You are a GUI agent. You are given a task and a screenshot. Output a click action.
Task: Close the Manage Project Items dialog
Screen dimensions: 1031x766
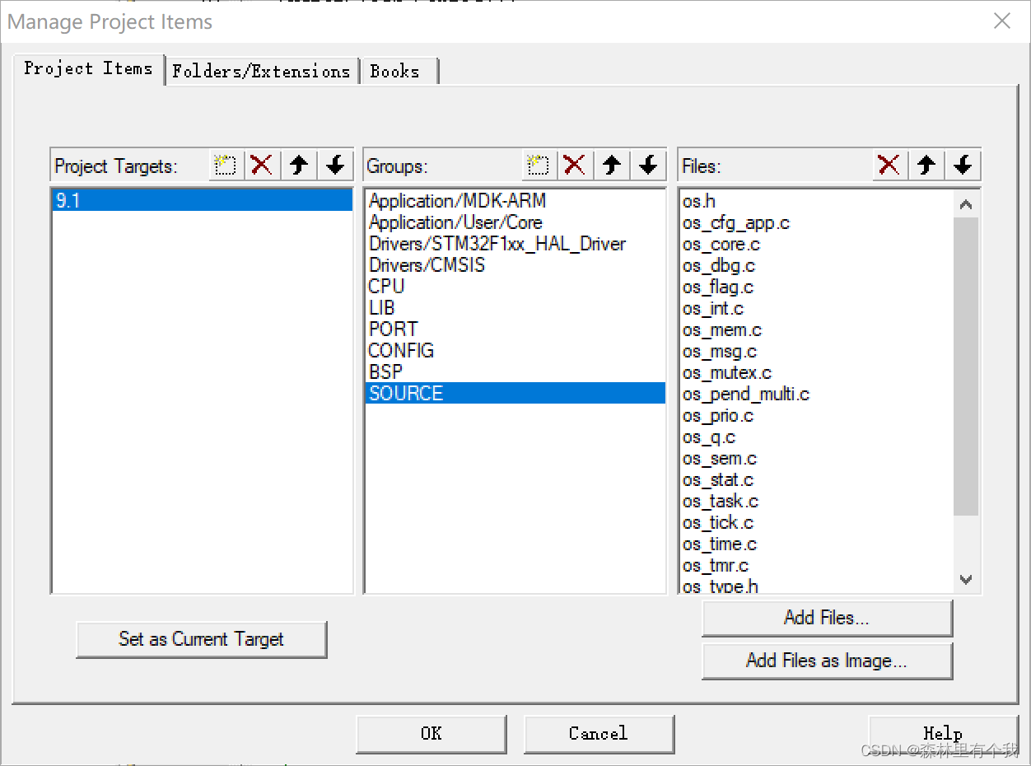click(x=1002, y=21)
